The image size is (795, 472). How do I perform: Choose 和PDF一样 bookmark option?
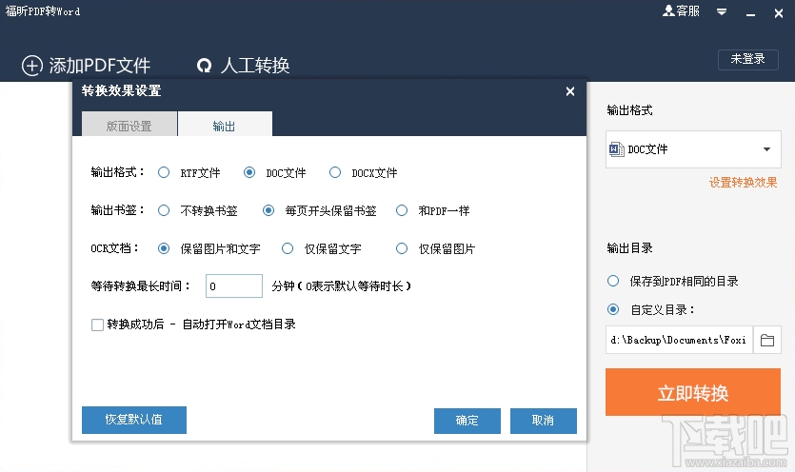tap(402, 210)
